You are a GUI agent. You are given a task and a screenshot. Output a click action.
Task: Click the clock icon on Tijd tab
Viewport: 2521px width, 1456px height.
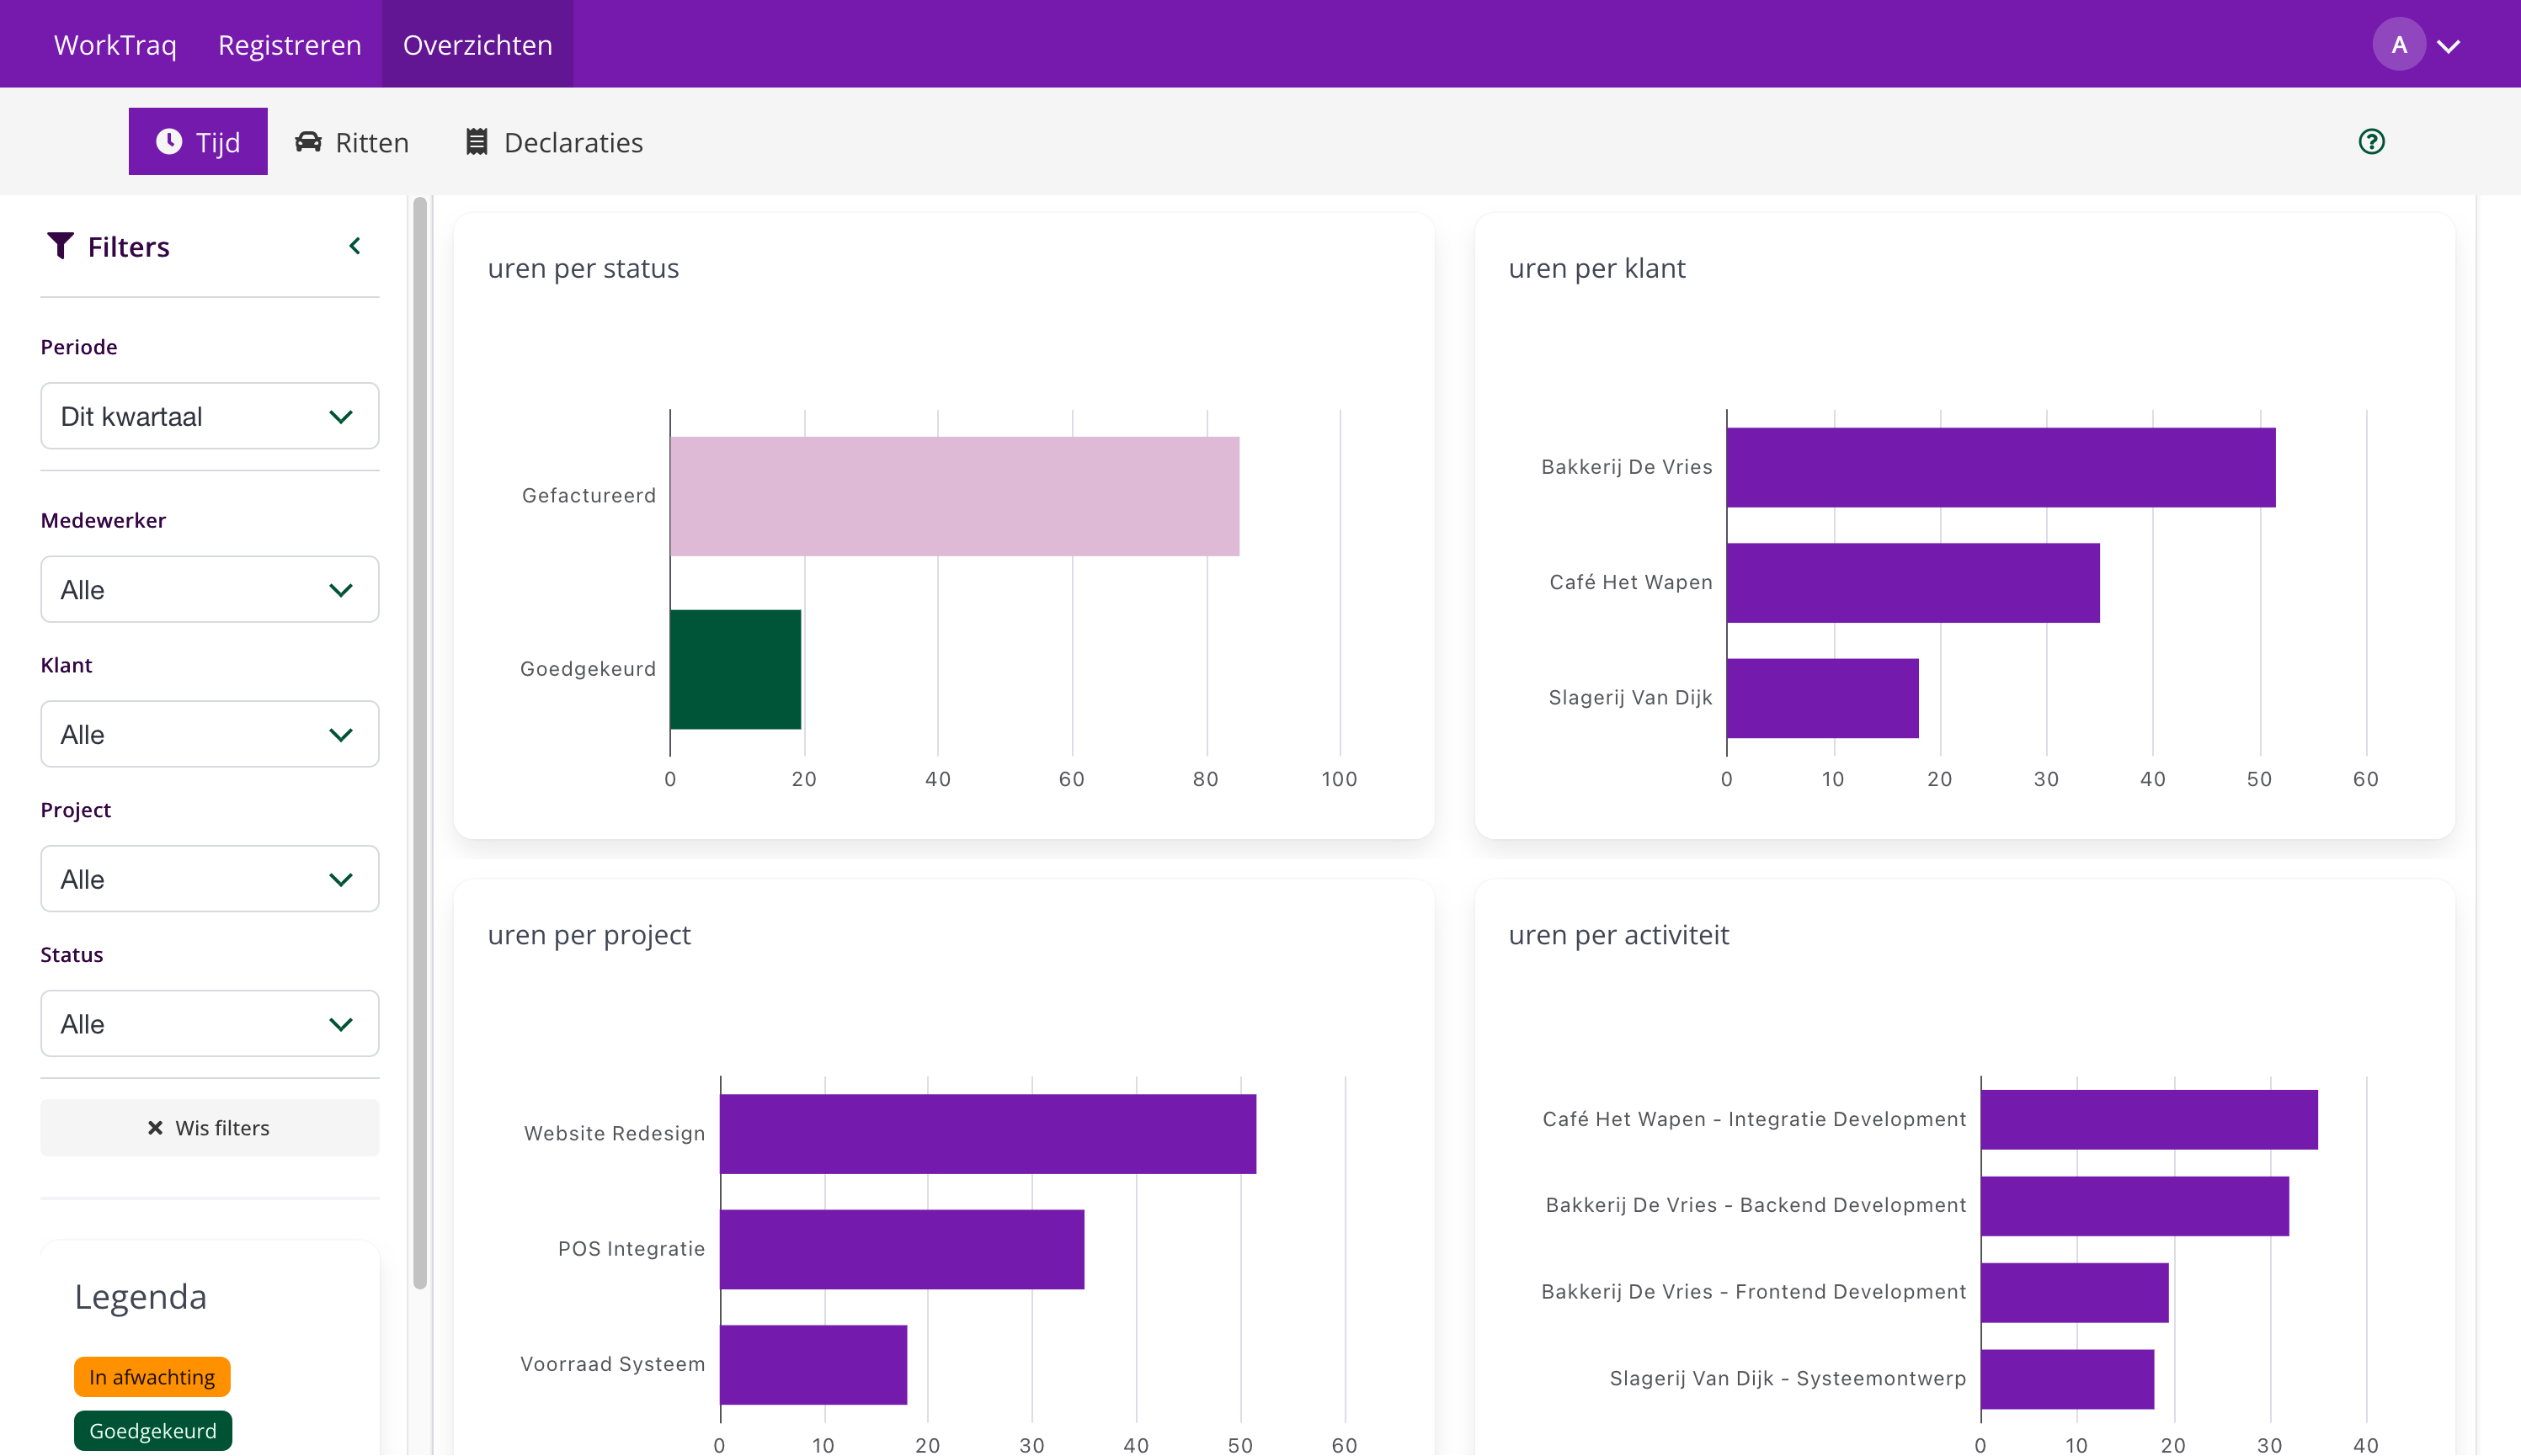coord(169,142)
